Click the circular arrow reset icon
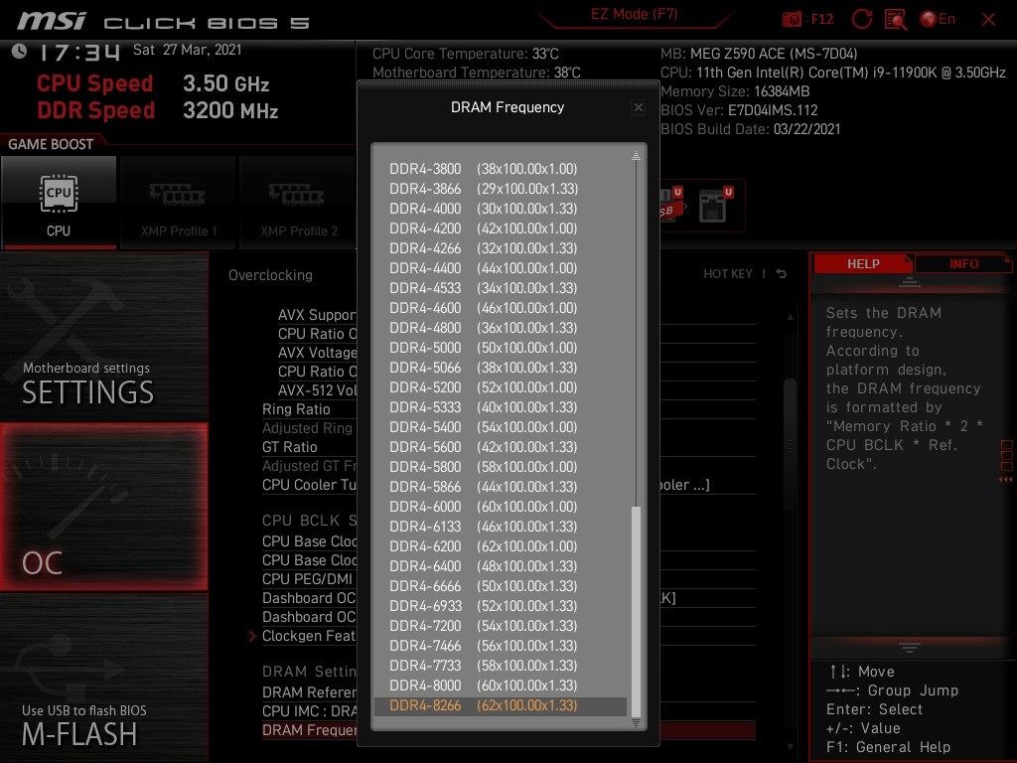Image resolution: width=1017 pixels, height=763 pixels. coord(862,19)
